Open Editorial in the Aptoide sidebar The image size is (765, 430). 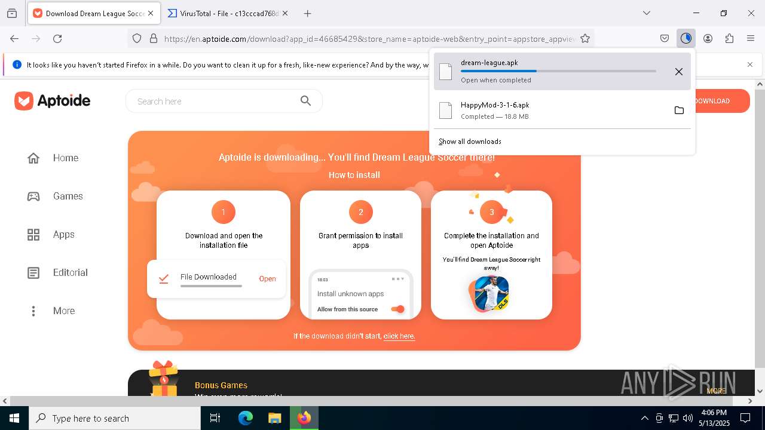click(57, 272)
